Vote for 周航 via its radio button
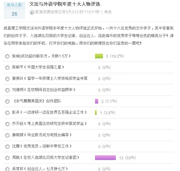The width and height of the screenshot is (180, 171). pos(7,158)
